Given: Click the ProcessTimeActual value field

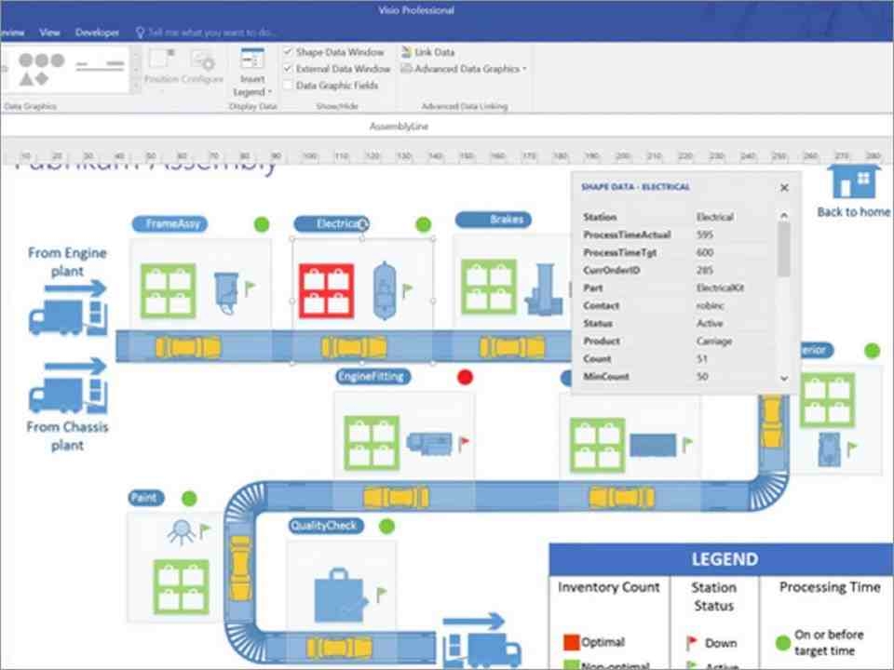Looking at the screenshot, I should click(705, 234).
